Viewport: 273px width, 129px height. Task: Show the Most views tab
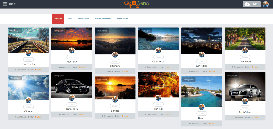click(123, 19)
